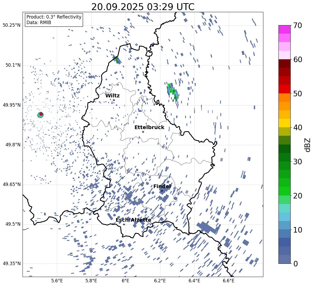Click the colorbar label 70
This screenshot has height=286, width=314.
pos(298,25)
